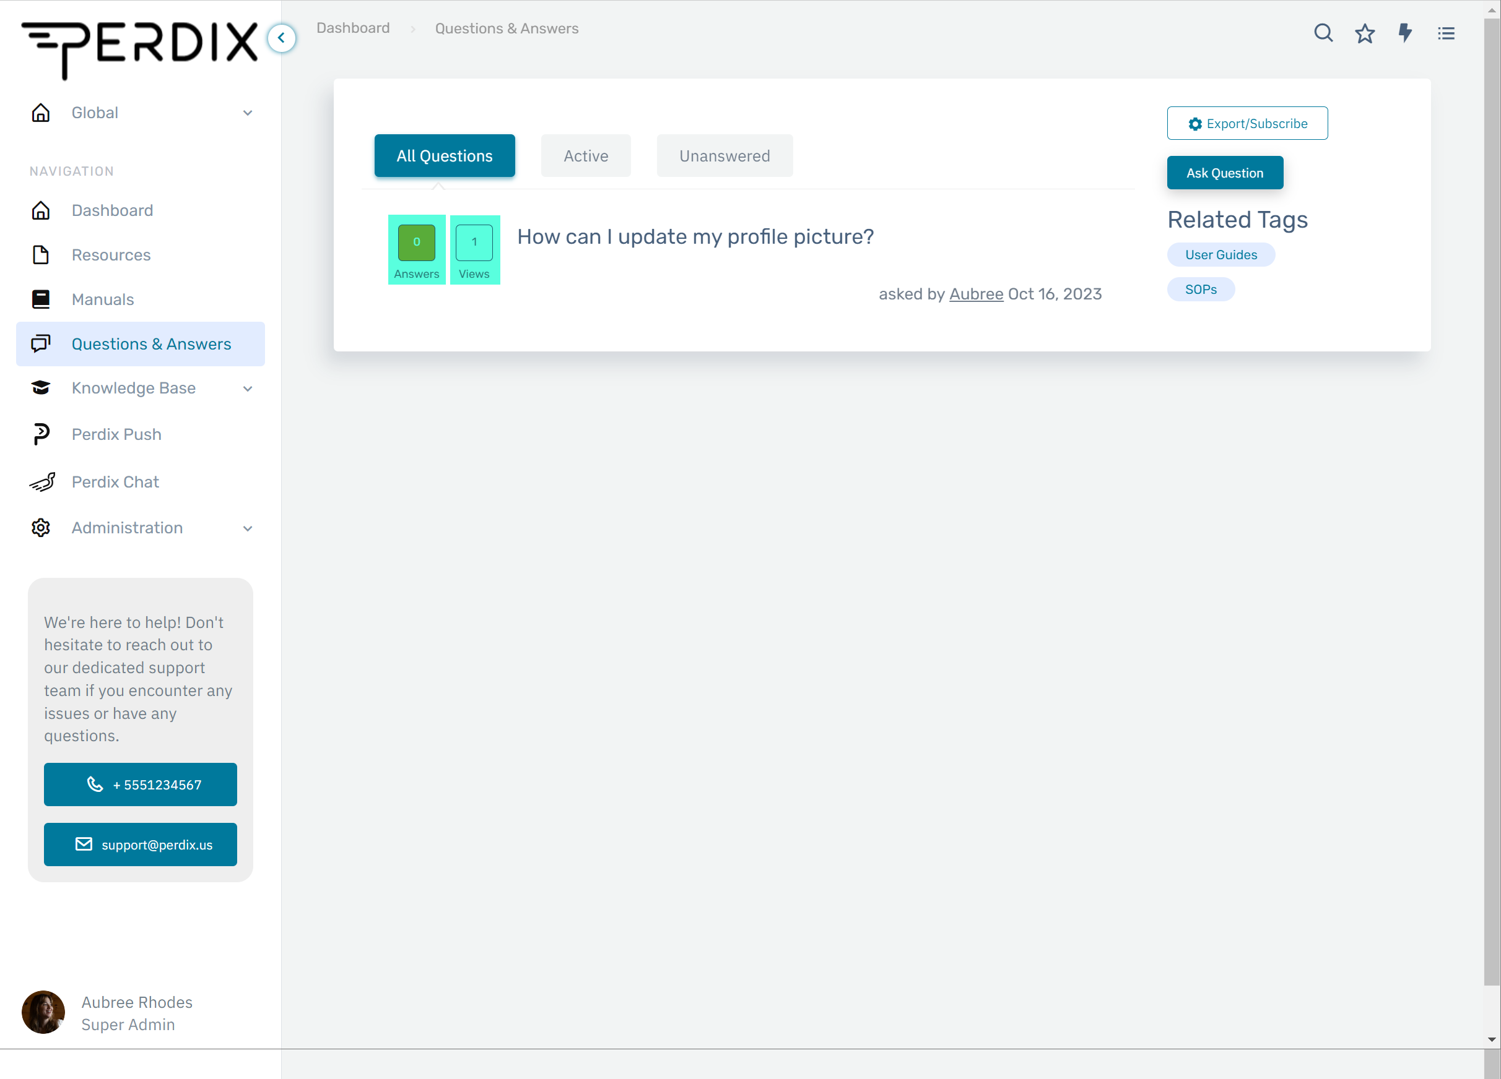Viewport: 1501px width, 1079px height.
Task: Expand the Global dropdown chevron
Action: coord(248,113)
